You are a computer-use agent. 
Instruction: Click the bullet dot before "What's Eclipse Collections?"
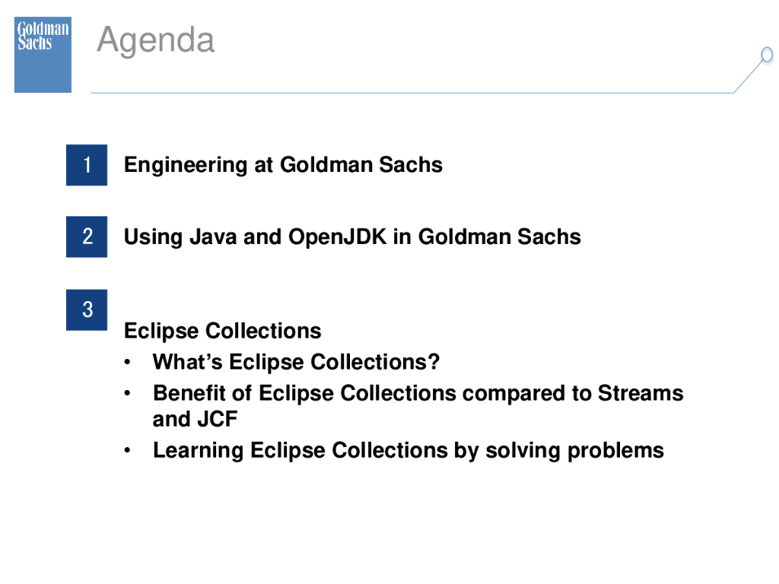click(x=130, y=362)
